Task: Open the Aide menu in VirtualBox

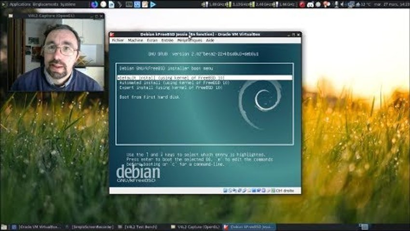Action: [210, 40]
